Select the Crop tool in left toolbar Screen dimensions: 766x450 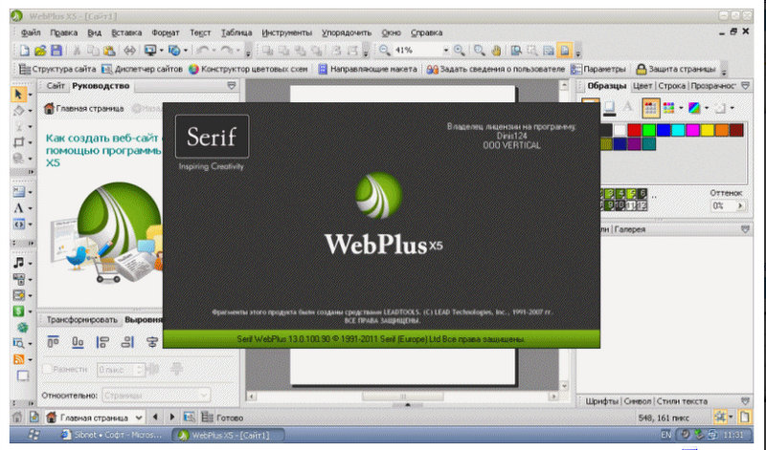click(18, 142)
